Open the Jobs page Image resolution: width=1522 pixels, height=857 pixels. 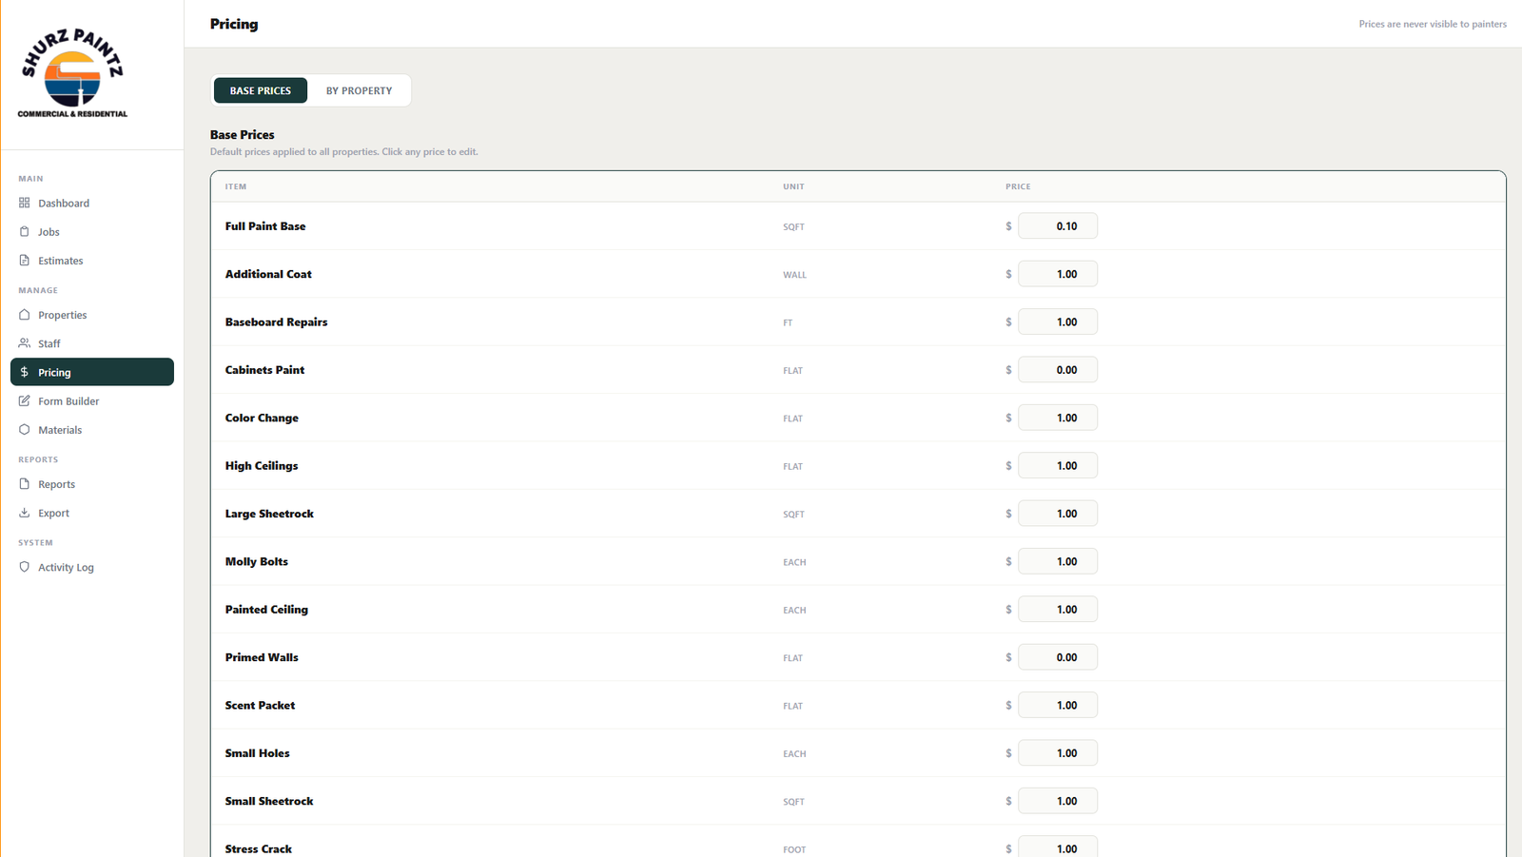pos(49,232)
